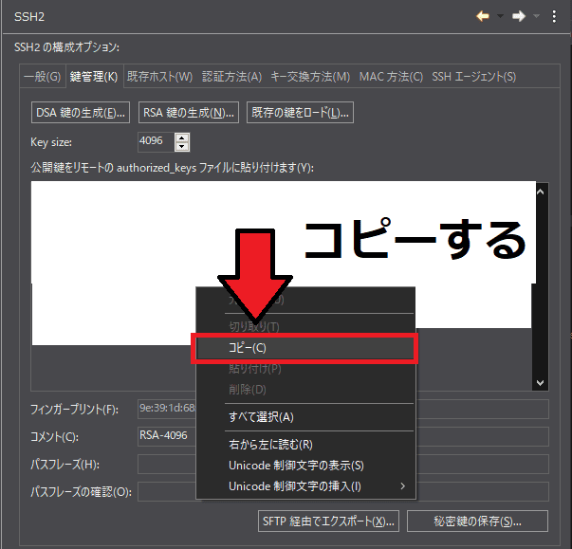
Task: Switch to the 一般(G) tab
Action: tap(42, 76)
